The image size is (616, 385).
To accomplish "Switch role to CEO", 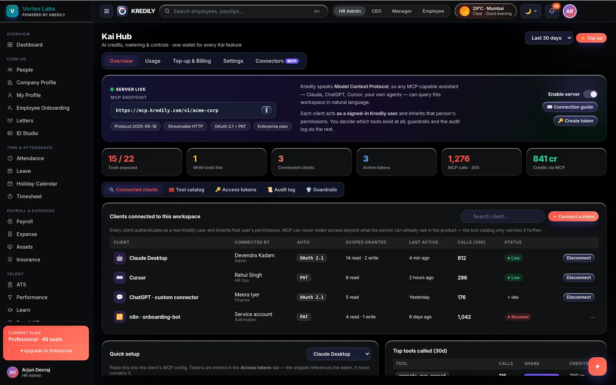I will click(x=377, y=11).
